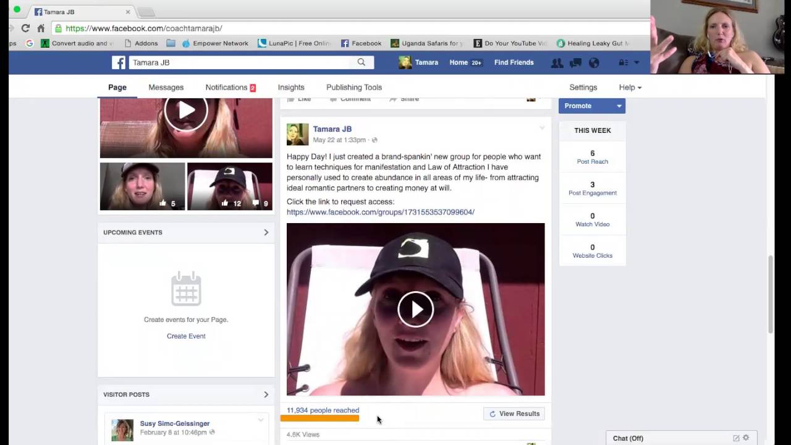Open Tamara profile in top bar
Image resolution: width=791 pixels, height=445 pixels.
[418, 62]
